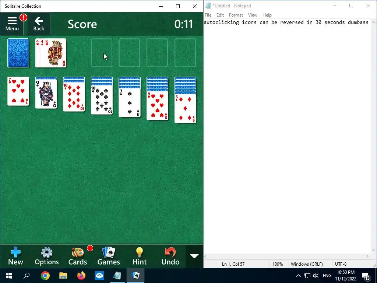Image resolution: width=377 pixels, height=283 pixels.
Task: Click the '100%' zoom status entry
Action: point(278,264)
